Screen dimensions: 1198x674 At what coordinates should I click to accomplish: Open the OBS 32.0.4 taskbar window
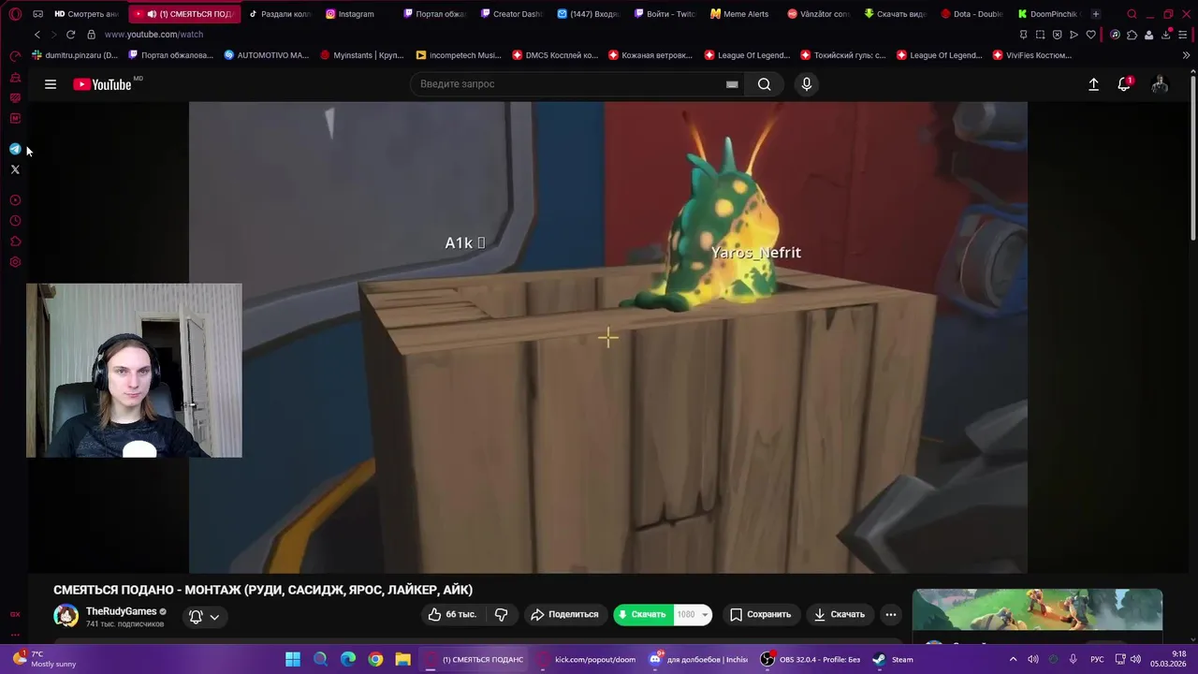811,659
